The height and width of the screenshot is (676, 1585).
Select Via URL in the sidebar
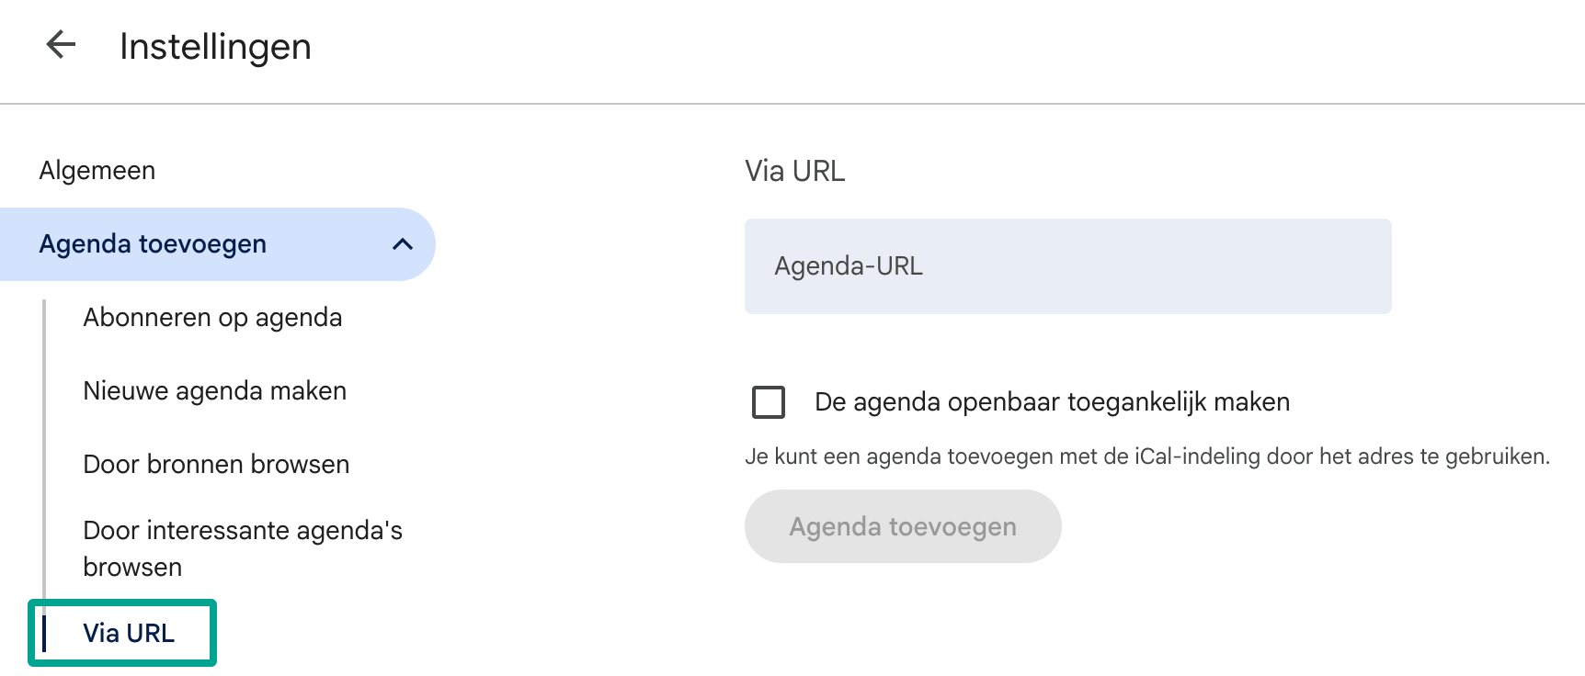pyautogui.click(x=129, y=633)
